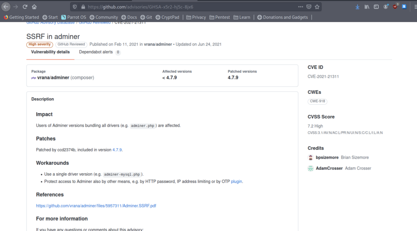Select the Vulnerability details tab
Viewport: 417px width, 231px height.
[x=50, y=52]
